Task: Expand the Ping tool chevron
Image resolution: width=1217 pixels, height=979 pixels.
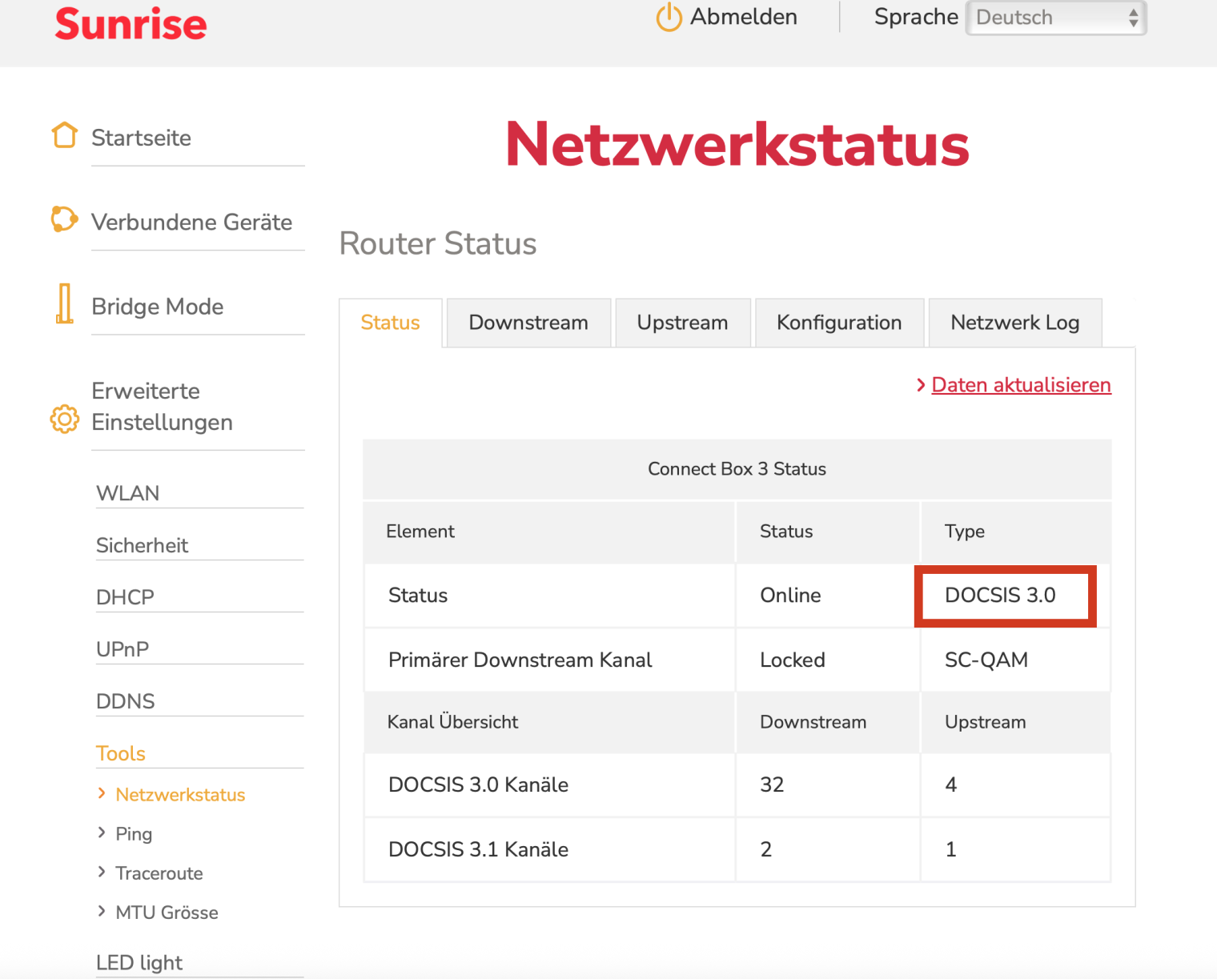Action: pyautogui.click(x=102, y=833)
